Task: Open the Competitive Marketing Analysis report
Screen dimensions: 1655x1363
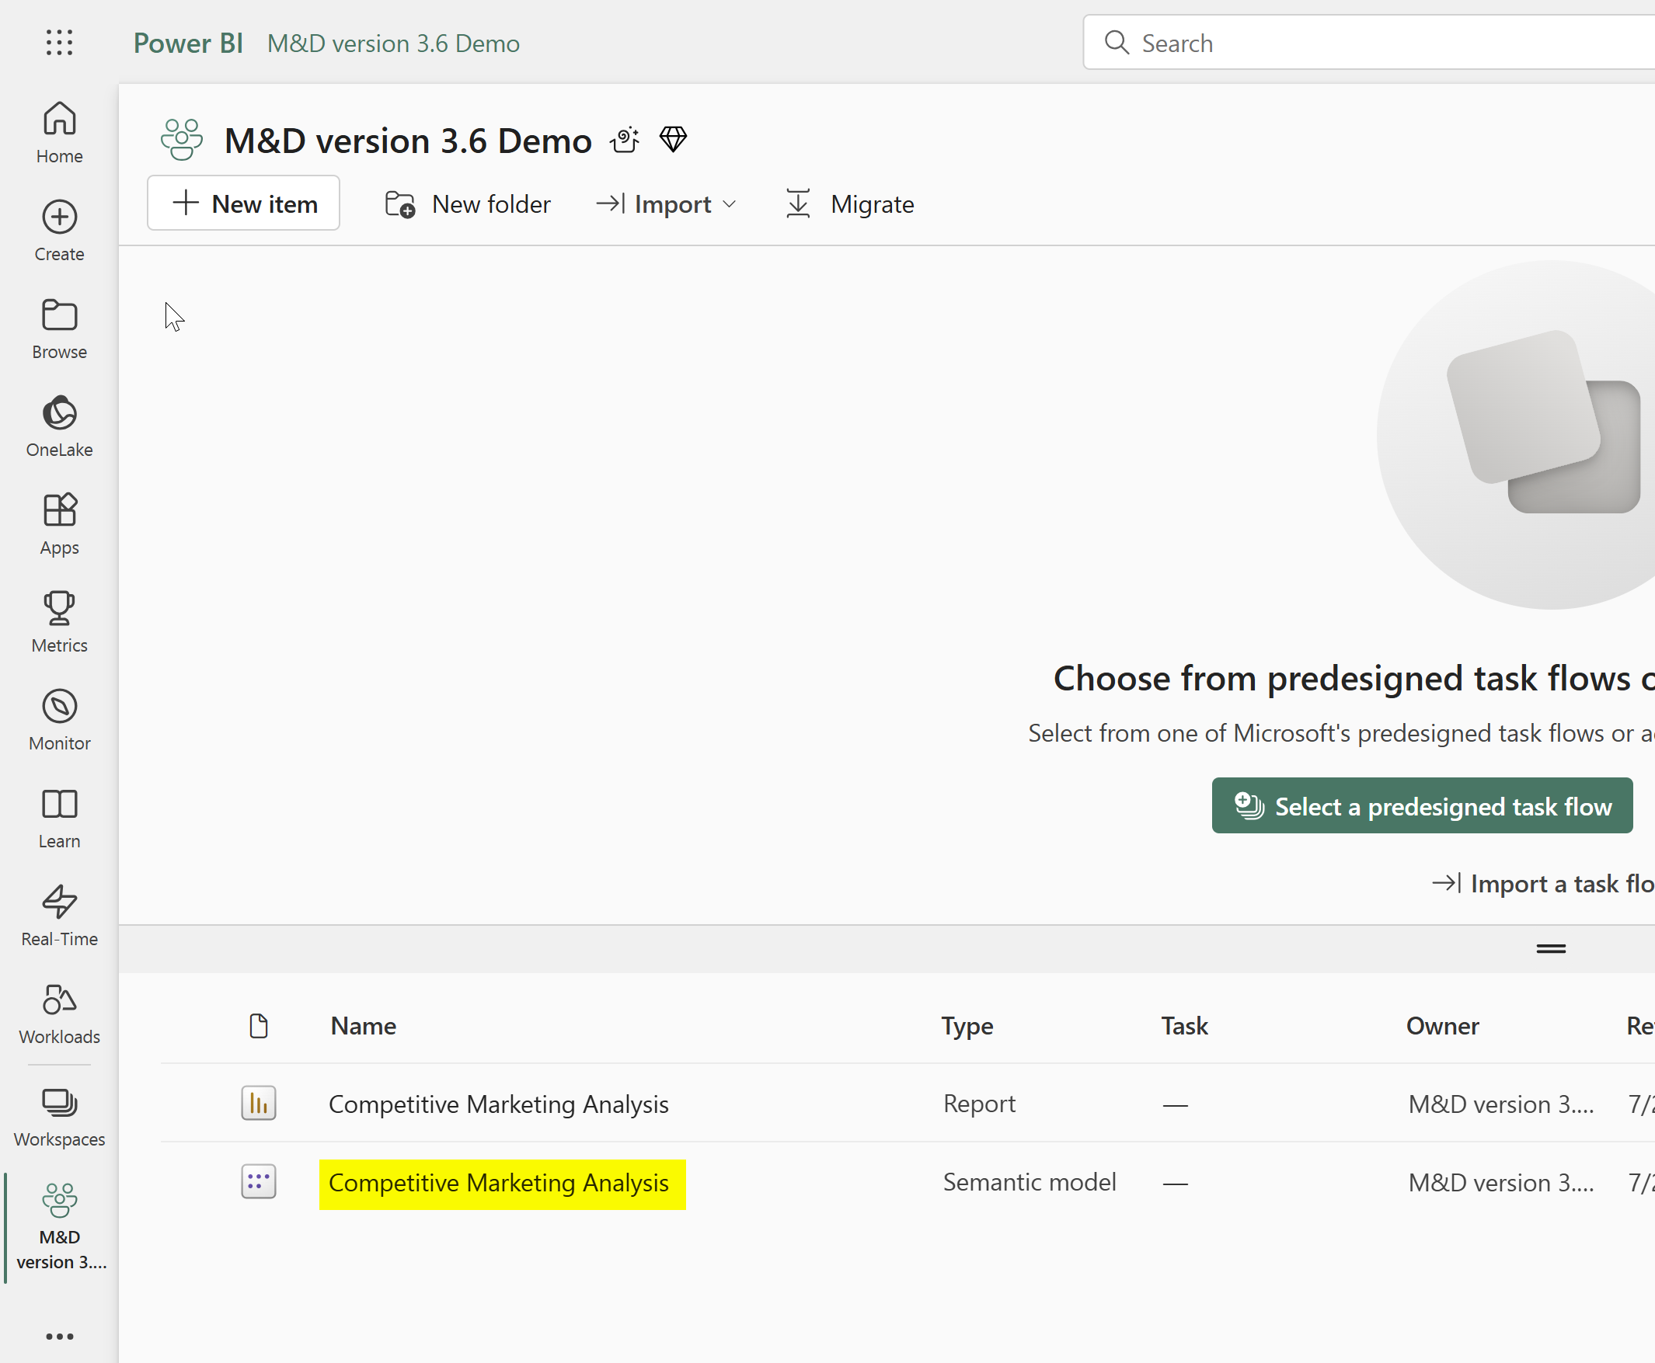Action: [499, 1104]
